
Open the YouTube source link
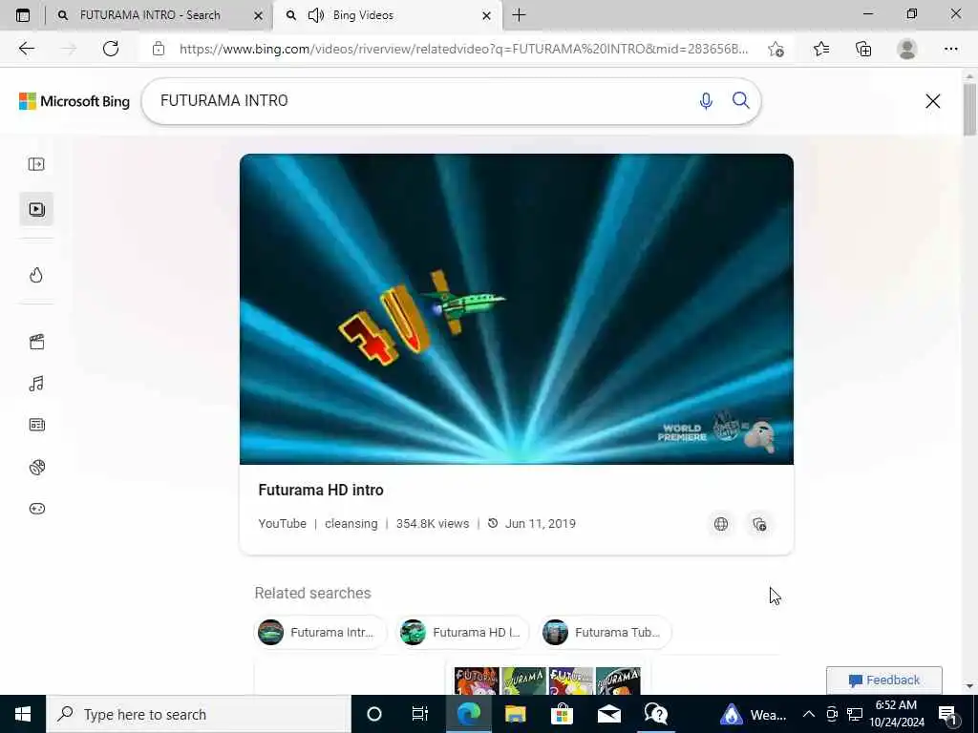[282, 524]
